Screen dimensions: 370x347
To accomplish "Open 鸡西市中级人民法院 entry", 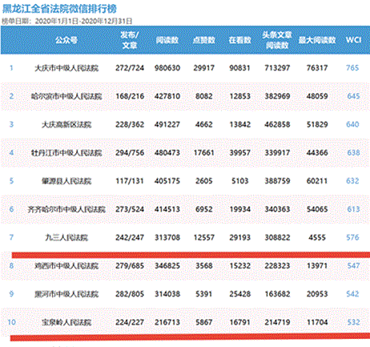I will click(x=66, y=266).
